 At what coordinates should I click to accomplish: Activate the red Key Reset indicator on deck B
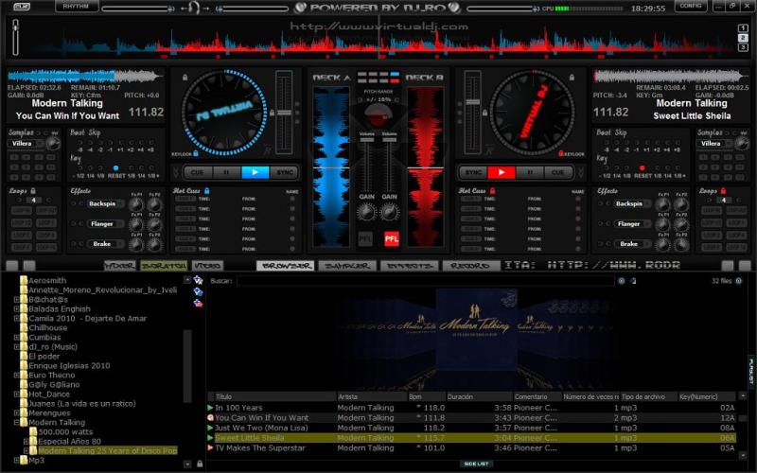643,168
